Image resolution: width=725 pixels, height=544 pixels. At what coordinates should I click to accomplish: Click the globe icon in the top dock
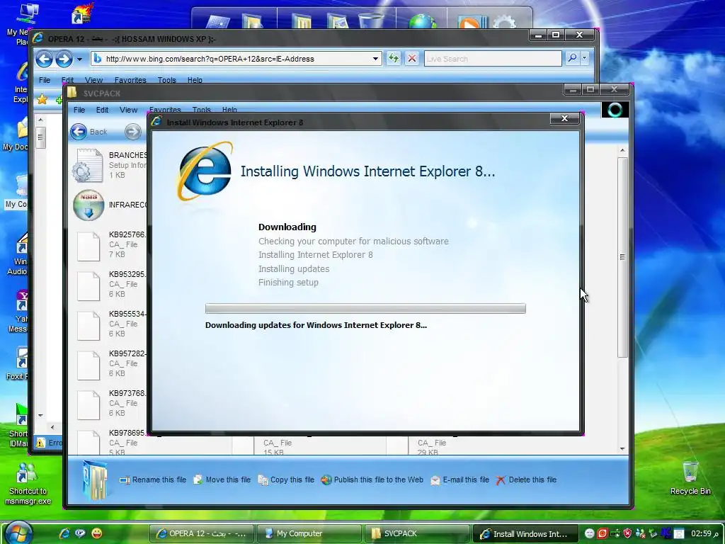coord(422,21)
